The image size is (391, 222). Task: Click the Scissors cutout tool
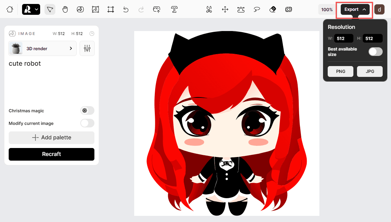[x=209, y=9]
